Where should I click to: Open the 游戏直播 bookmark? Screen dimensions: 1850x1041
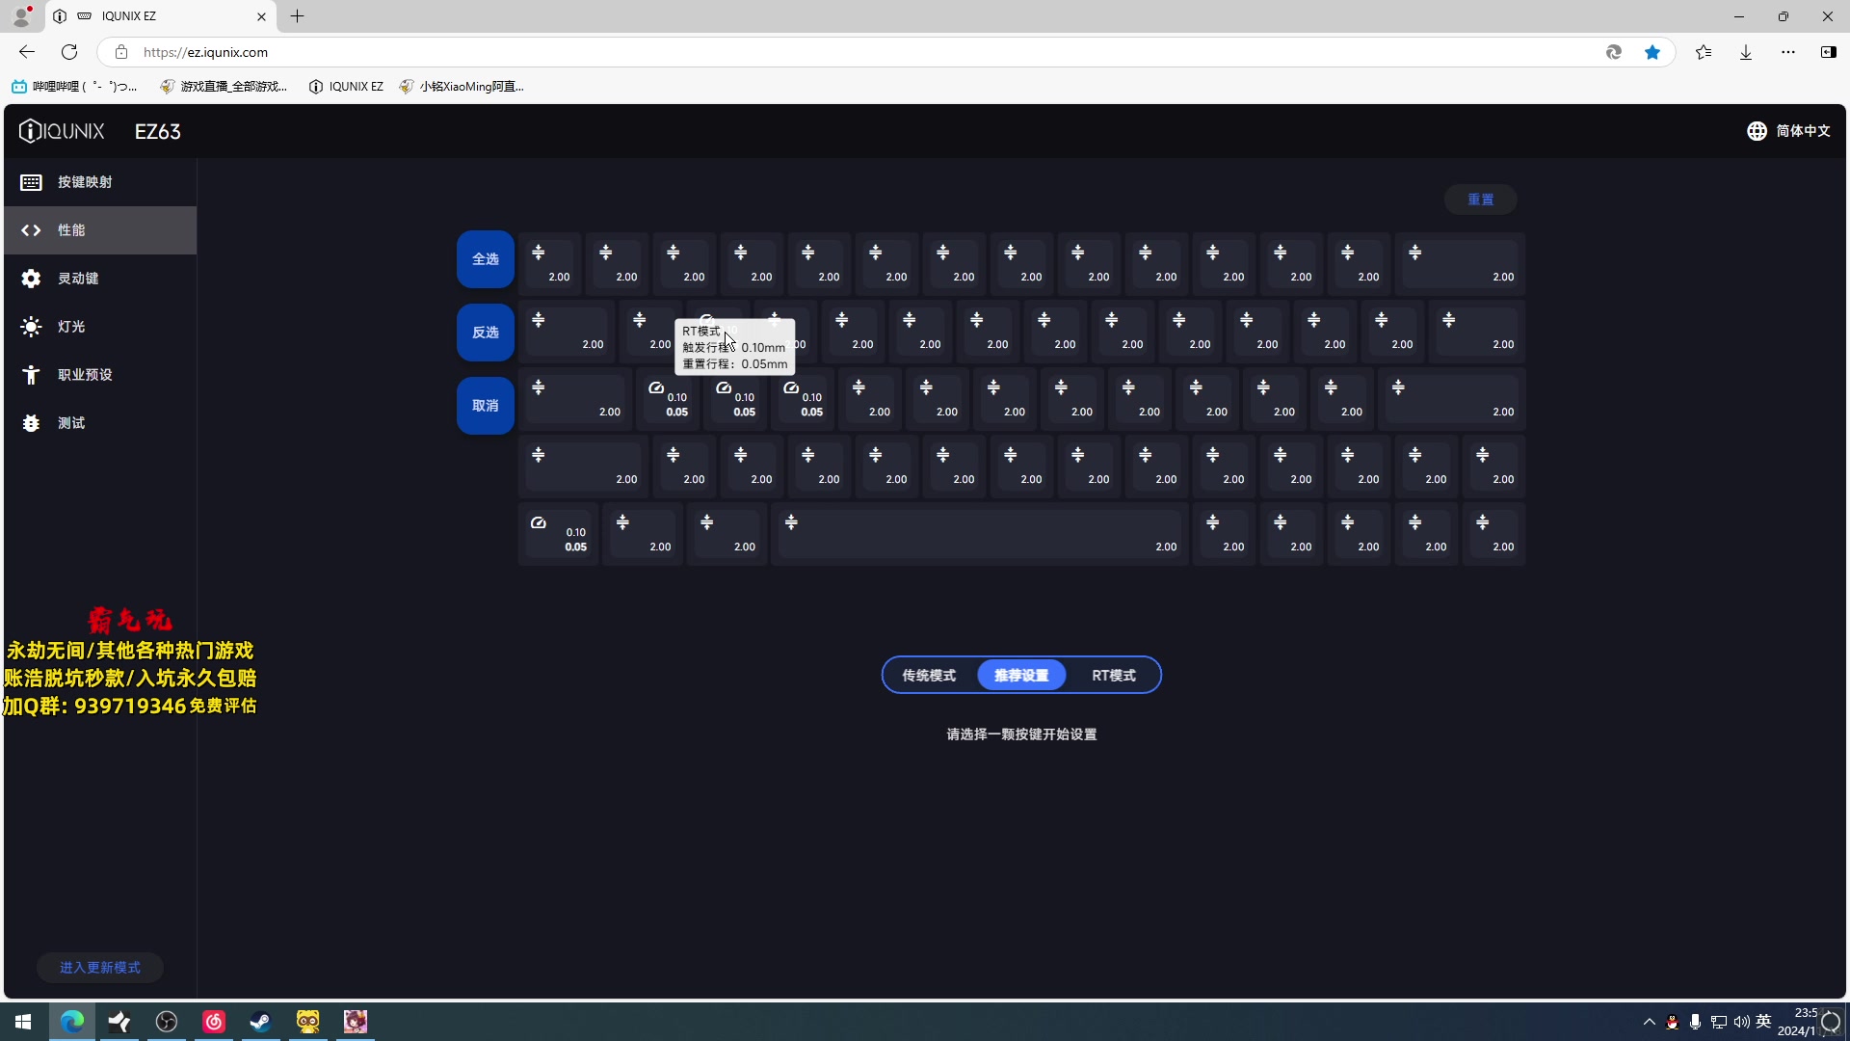(224, 87)
